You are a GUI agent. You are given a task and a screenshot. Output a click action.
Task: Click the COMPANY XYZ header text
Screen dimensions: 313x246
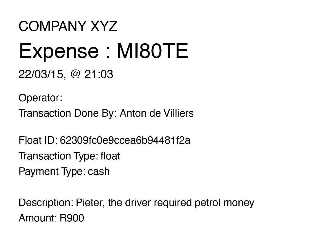(x=68, y=26)
